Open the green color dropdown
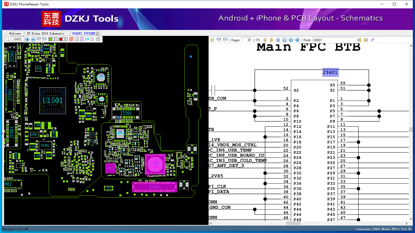The image size is (415, 233). [55, 39]
